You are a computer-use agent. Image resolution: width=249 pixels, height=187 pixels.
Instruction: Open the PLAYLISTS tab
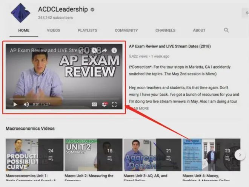[x=88, y=30]
